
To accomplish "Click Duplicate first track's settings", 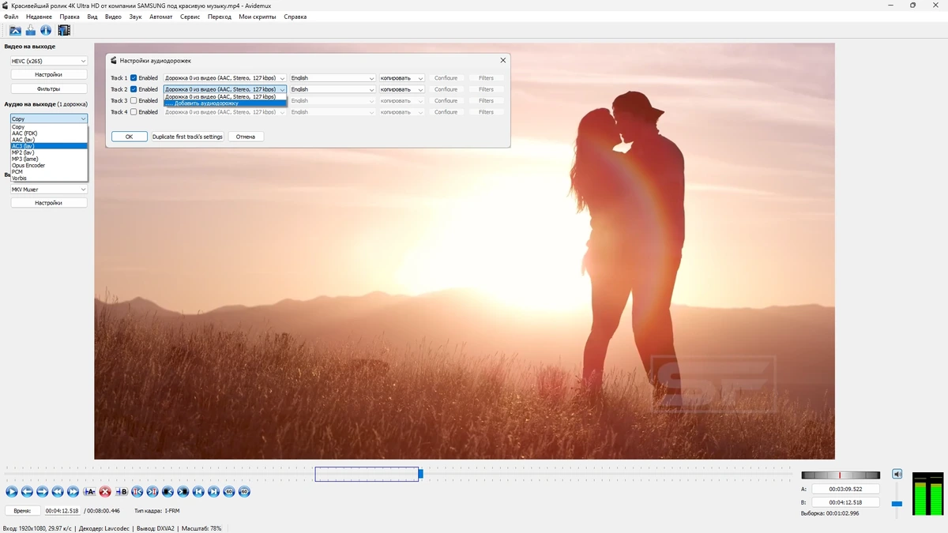I will (x=187, y=137).
